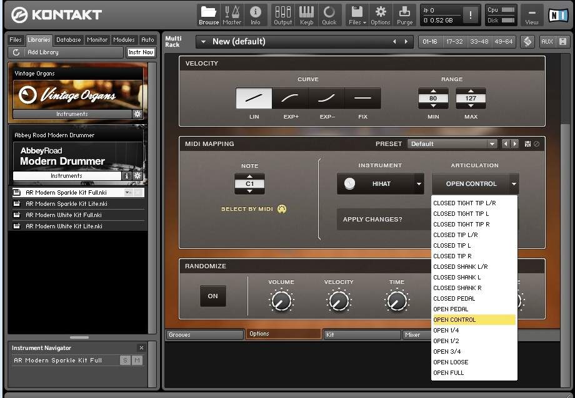The image size is (575, 398).
Task: Click the Native Instruments NI logo
Action: (x=557, y=16)
